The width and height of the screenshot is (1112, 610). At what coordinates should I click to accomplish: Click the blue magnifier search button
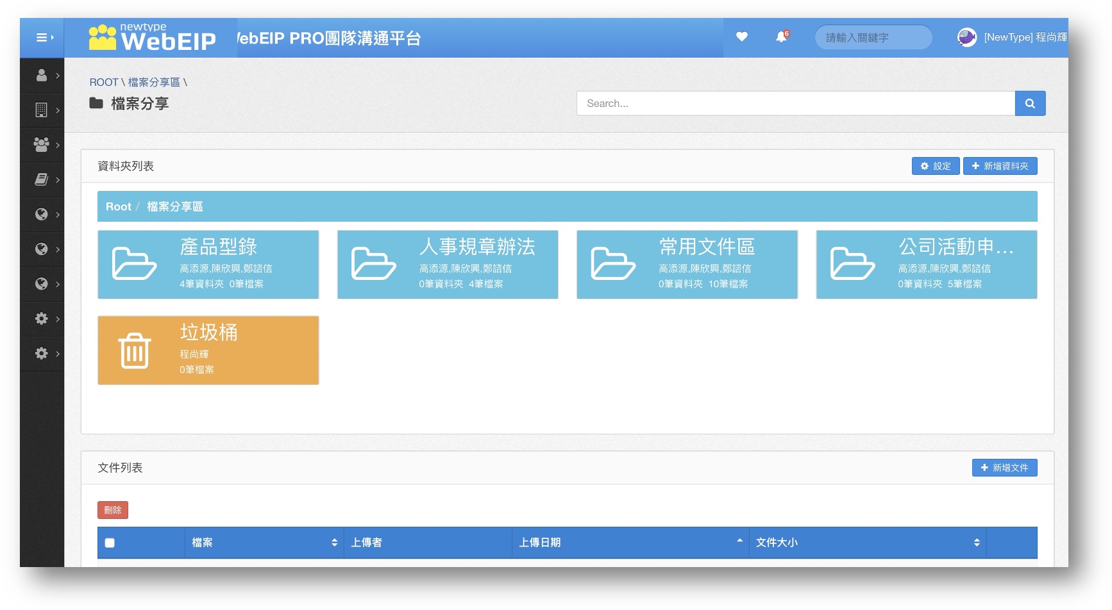1030,103
